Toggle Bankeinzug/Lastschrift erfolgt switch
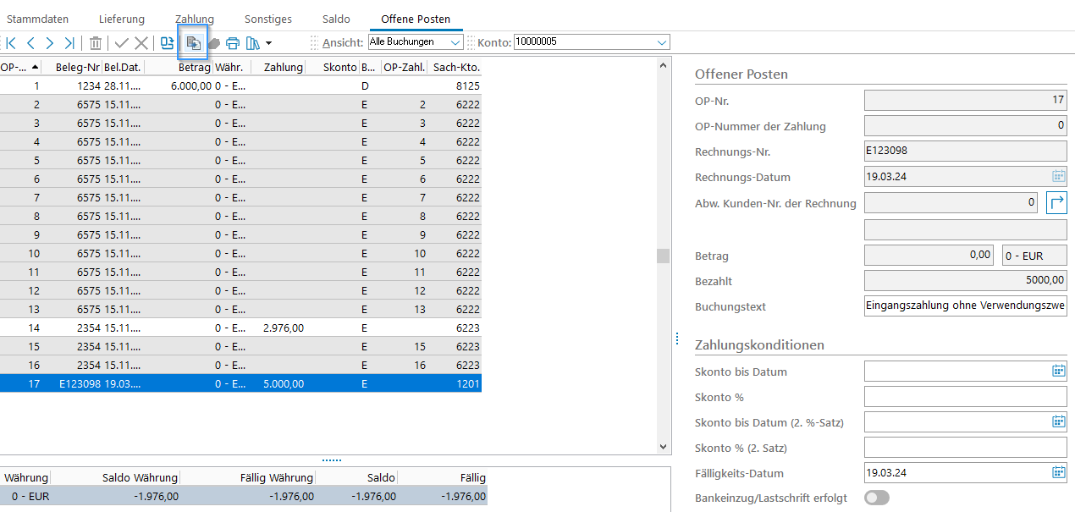1075x512 pixels. (x=877, y=498)
